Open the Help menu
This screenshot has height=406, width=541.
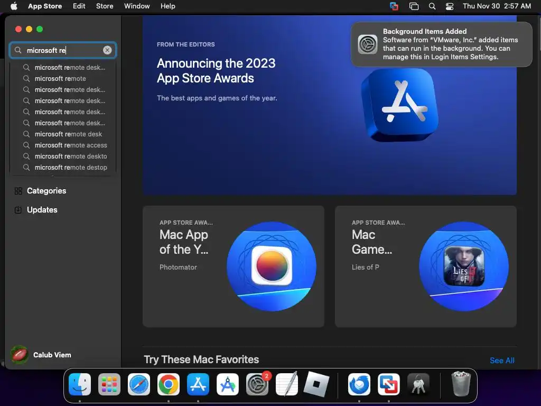coord(167,6)
